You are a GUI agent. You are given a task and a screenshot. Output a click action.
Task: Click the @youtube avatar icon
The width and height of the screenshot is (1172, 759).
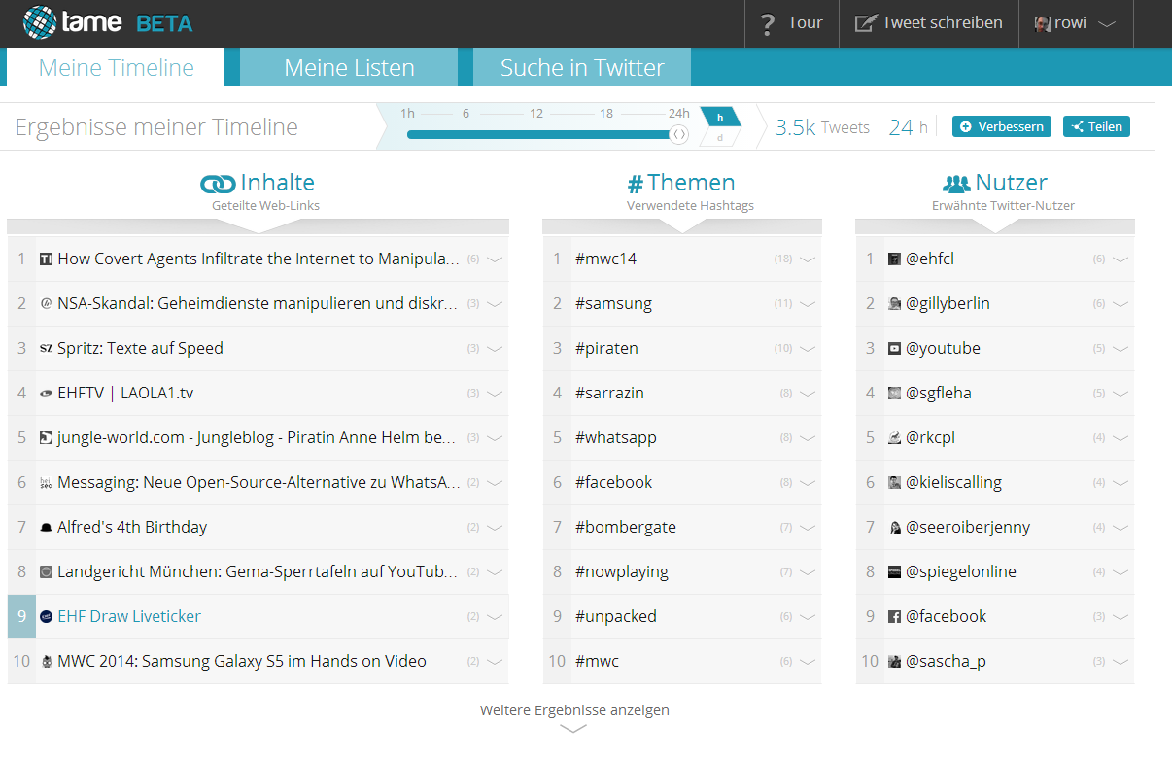(895, 349)
